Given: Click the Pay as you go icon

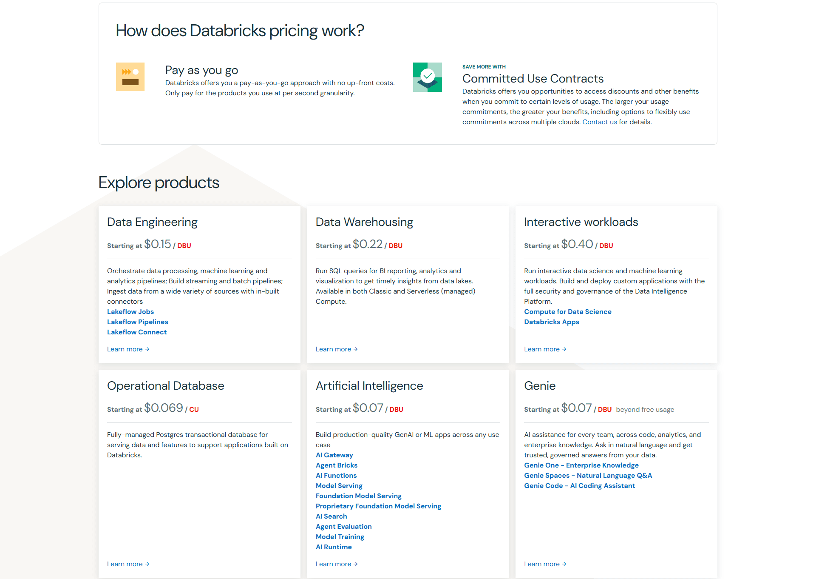Looking at the screenshot, I should [x=130, y=77].
